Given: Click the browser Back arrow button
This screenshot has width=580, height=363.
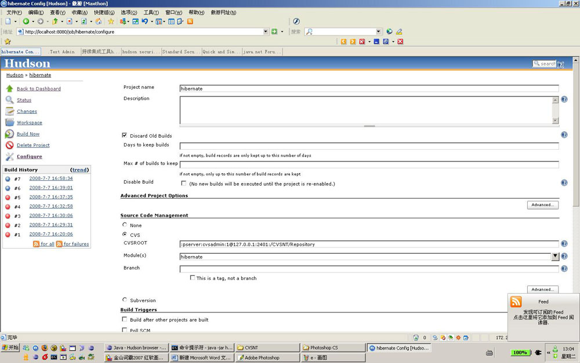Looking at the screenshot, I should click(26, 21).
